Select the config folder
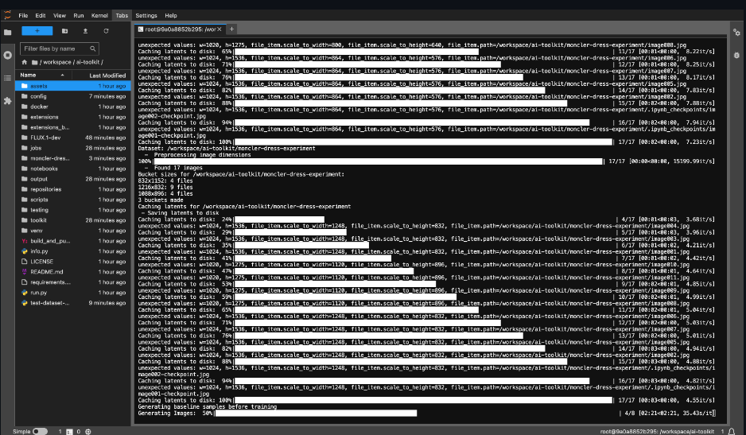This screenshot has width=746, height=435. [x=73, y=96]
